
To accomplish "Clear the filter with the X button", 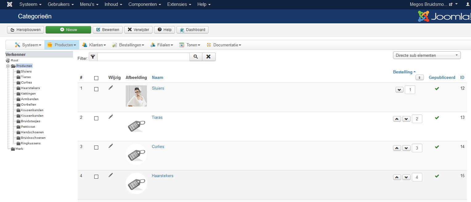I will pos(209,57).
